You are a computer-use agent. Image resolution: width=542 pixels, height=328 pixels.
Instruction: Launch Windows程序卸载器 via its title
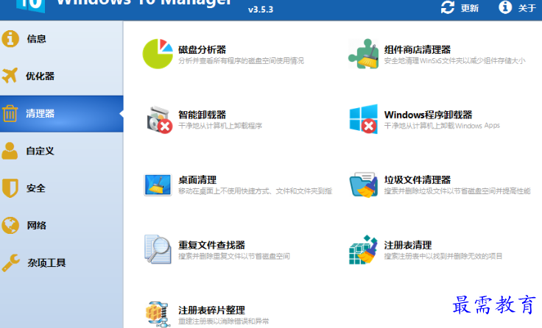429,115
